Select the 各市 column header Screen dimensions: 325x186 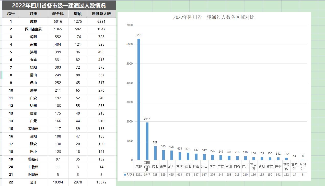coord(33,14)
